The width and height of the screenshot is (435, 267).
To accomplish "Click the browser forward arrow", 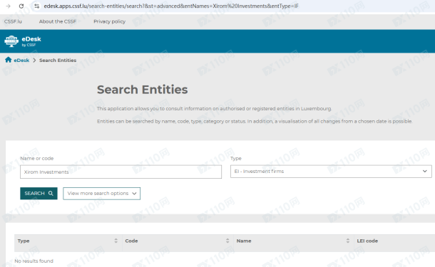I will pos(8,6).
